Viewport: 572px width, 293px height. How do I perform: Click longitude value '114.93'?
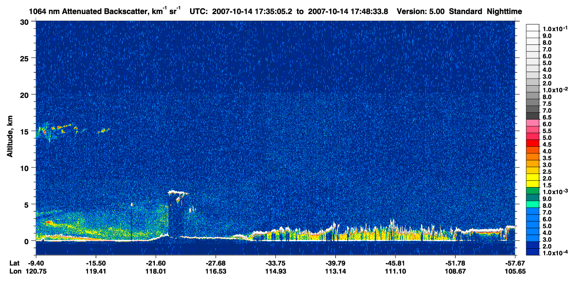tap(275, 271)
